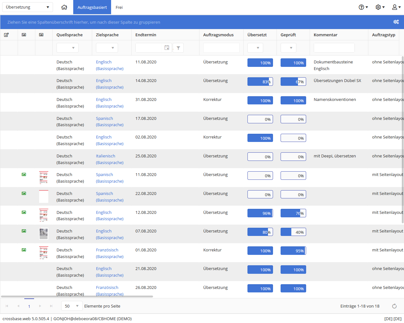The height and width of the screenshot is (323, 404).
Task: Open the user account menu
Action: (396, 7)
